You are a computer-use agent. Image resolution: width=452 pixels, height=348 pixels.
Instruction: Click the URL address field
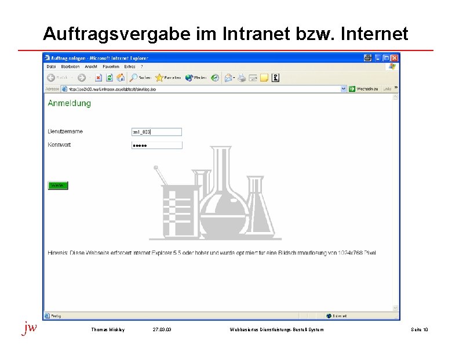coord(203,89)
